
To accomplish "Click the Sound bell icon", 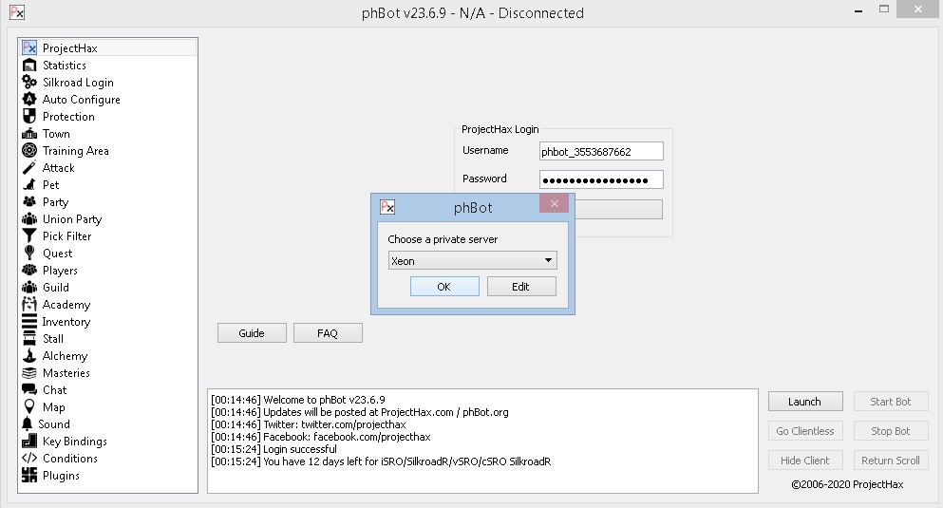I will point(28,424).
